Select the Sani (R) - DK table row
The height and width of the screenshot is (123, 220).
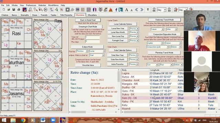point(170,98)
